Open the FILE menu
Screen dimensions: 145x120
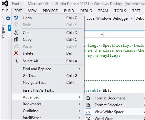click(x=5, y=11)
